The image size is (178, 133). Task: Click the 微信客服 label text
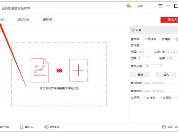click(54, 127)
